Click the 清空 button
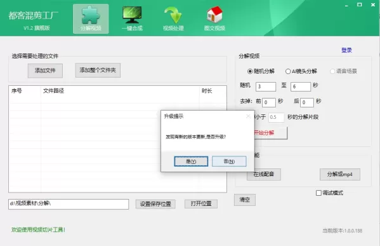Image resolution: width=380 pixels, height=246 pixels. pyautogui.click(x=244, y=200)
